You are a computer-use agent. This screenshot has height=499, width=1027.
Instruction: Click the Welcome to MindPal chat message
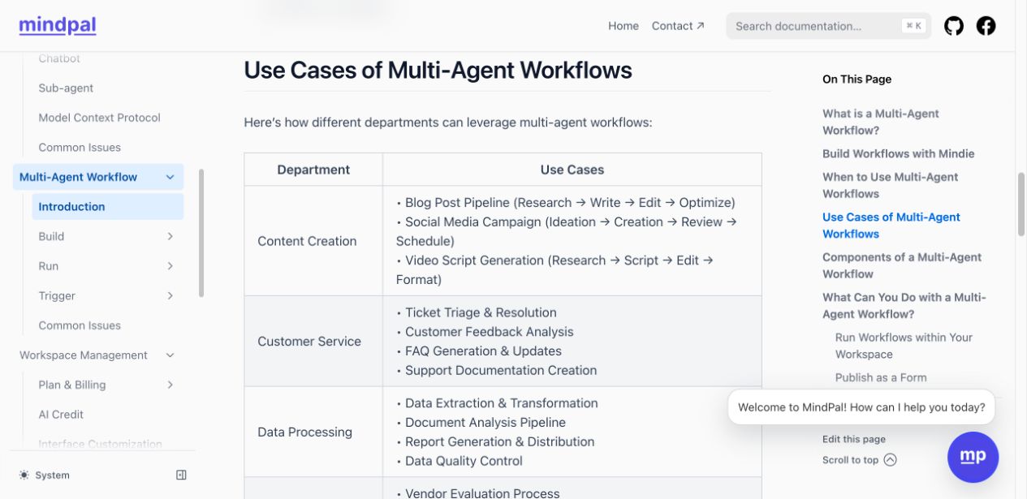[x=861, y=407]
